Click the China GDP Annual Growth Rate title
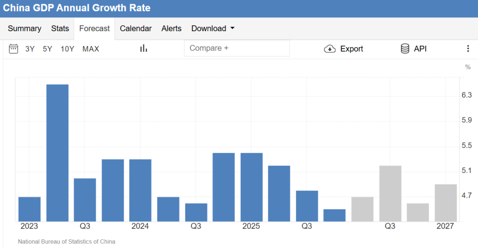Viewport: 478px width, 248px height. point(77,8)
